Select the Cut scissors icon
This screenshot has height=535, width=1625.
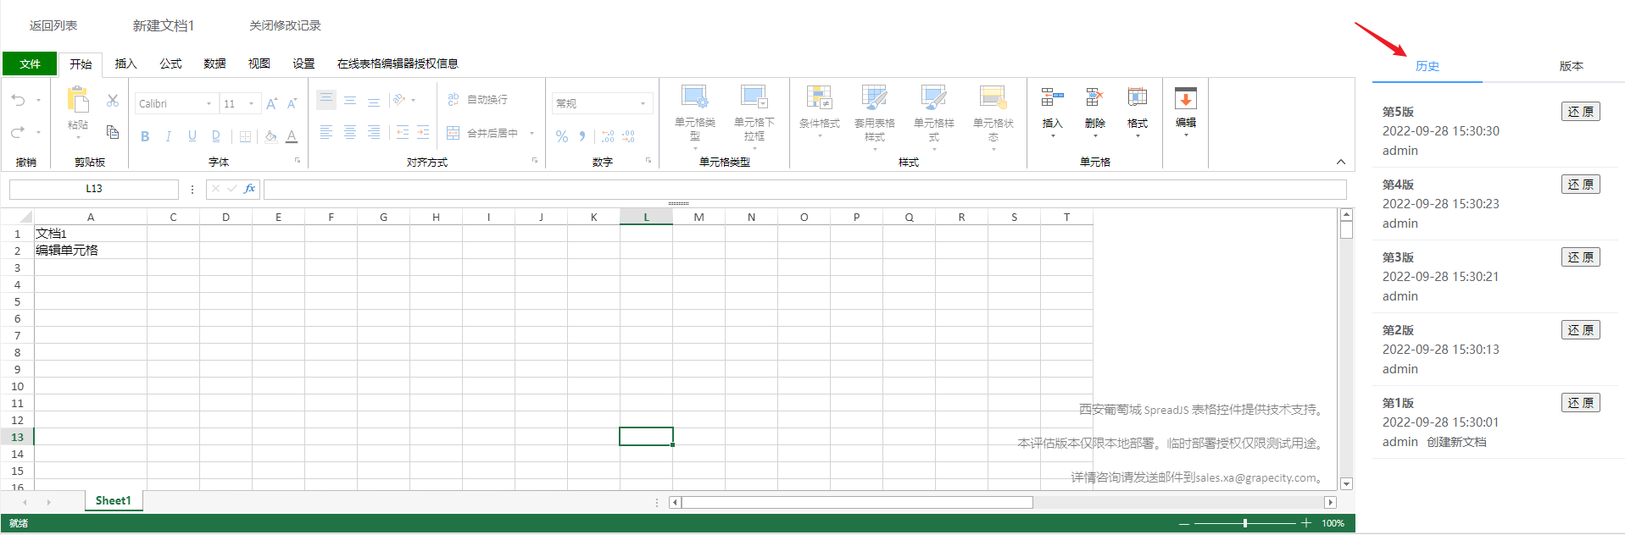click(x=113, y=100)
